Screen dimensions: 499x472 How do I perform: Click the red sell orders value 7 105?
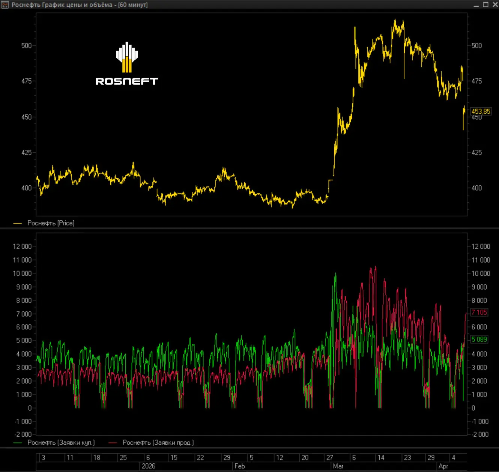tap(479, 312)
